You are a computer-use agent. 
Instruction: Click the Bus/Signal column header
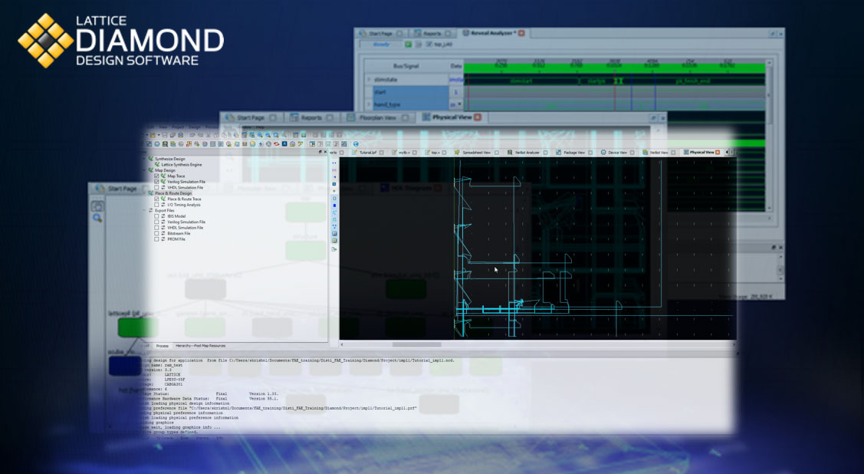[x=406, y=66]
